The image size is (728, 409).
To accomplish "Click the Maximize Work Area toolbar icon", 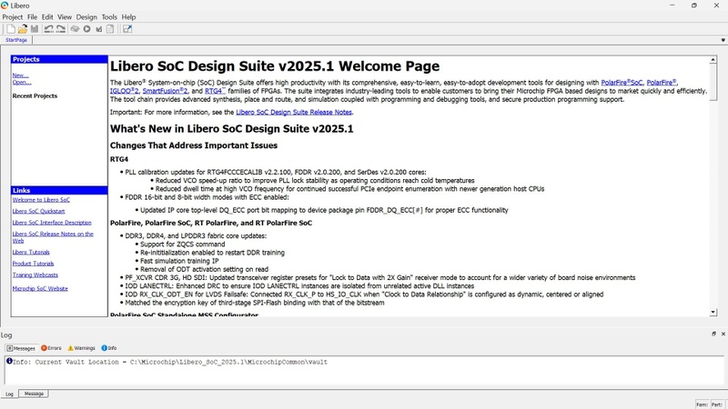I will click(x=127, y=29).
